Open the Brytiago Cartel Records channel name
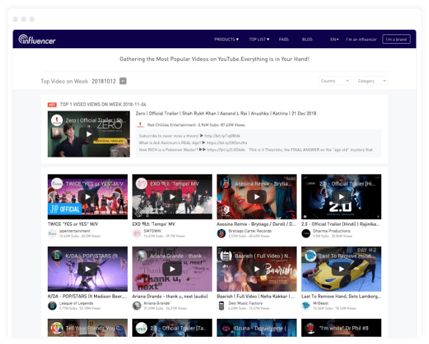 250,231
